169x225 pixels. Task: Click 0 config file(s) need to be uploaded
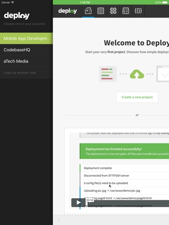(x=124, y=183)
